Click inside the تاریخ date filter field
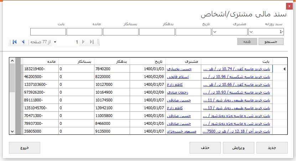 click(193, 32)
